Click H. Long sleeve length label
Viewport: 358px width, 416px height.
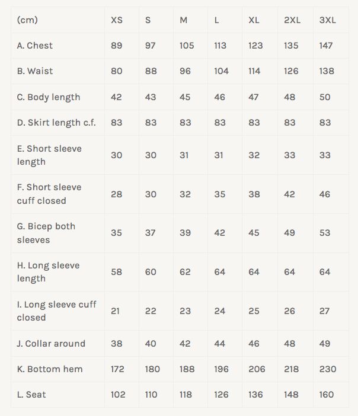tap(48, 272)
